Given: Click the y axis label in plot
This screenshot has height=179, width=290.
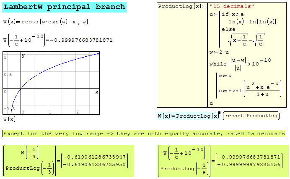Looking at the screenshot, I should tap(23, 55).
